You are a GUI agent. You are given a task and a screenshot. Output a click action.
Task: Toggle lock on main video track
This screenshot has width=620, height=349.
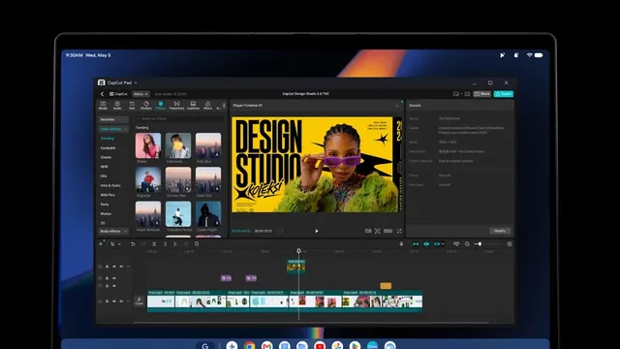pyautogui.click(x=107, y=301)
